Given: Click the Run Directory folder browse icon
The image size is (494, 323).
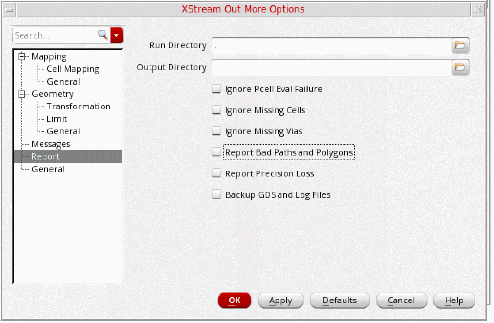Looking at the screenshot, I should point(459,45).
